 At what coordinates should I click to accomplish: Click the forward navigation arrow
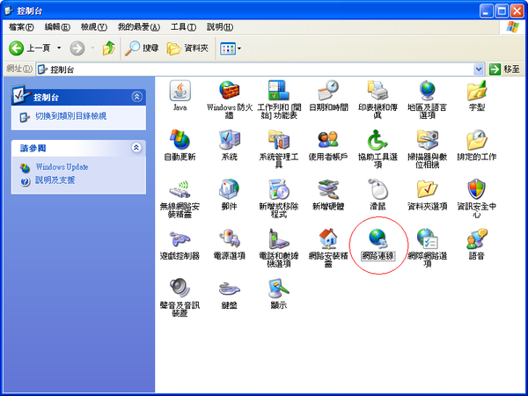(77, 48)
